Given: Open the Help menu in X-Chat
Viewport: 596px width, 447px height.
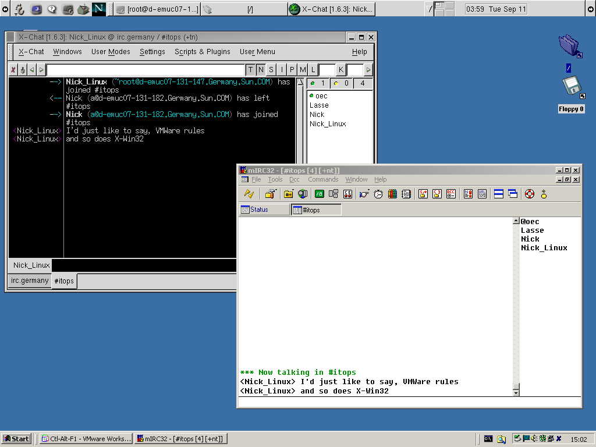Looking at the screenshot, I should click(x=359, y=52).
